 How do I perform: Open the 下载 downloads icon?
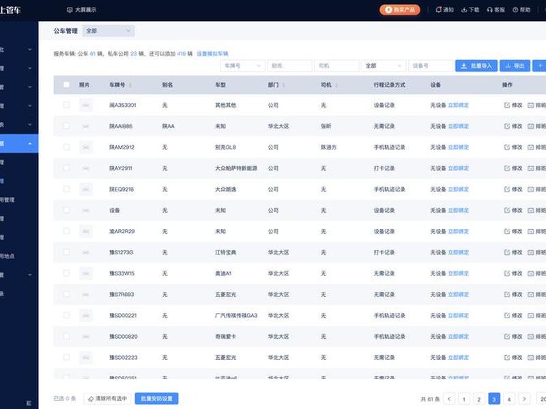470,10
